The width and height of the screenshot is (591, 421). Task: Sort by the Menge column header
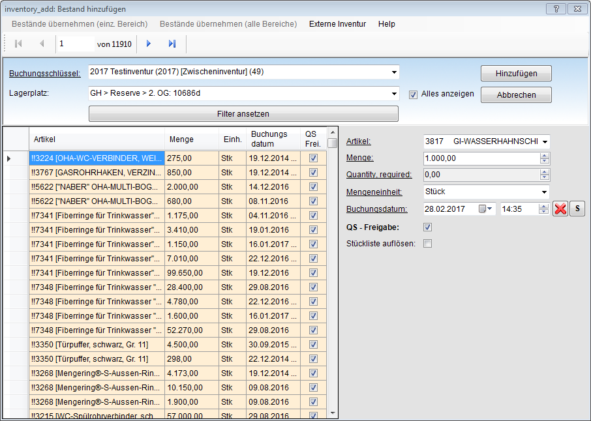coord(192,139)
